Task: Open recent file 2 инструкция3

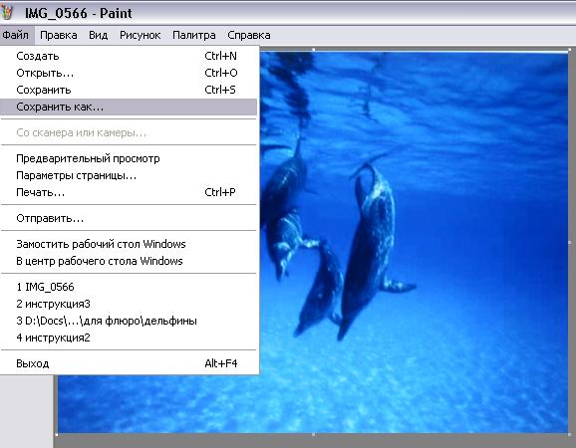Action: 129,304
